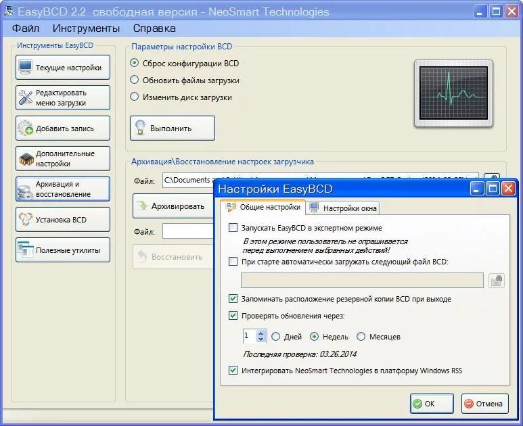Toggle Запоминать расположение резервной копии checkbox
This screenshot has height=426, width=523.
pyautogui.click(x=233, y=299)
